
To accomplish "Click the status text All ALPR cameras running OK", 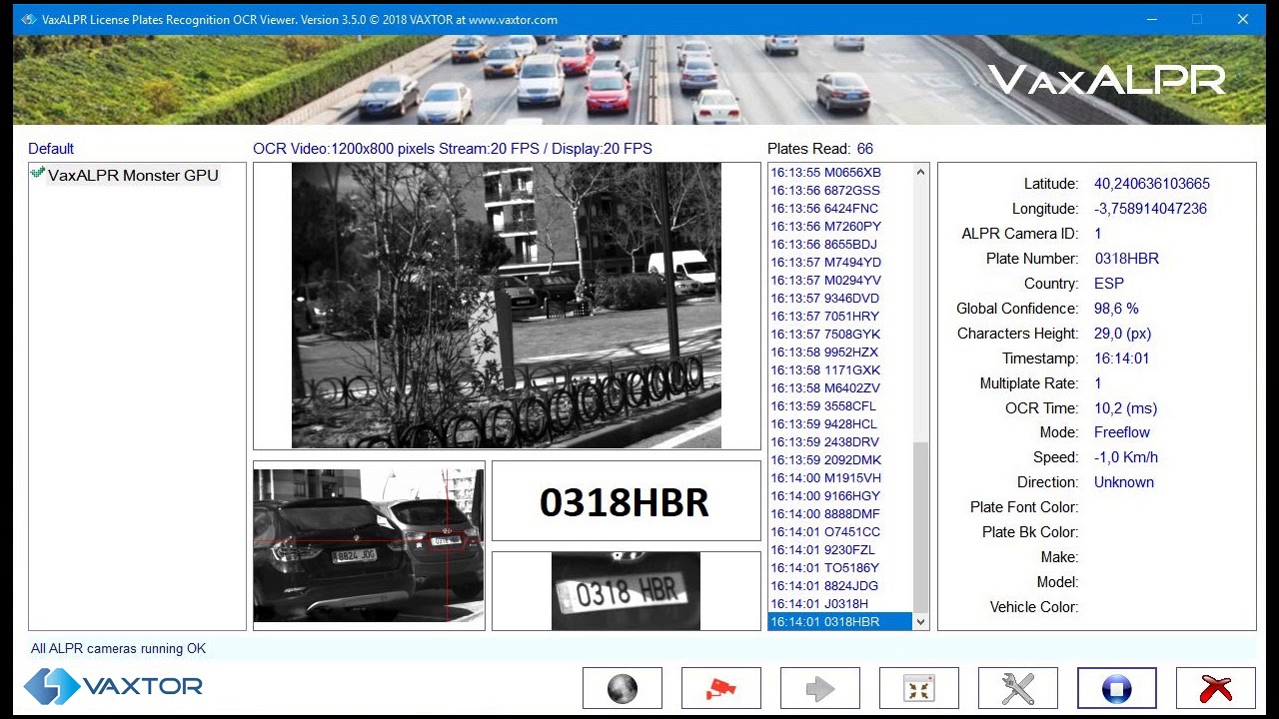I will (118, 648).
